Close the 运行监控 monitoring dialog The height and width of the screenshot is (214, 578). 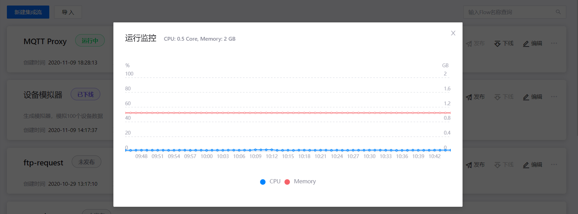[453, 33]
